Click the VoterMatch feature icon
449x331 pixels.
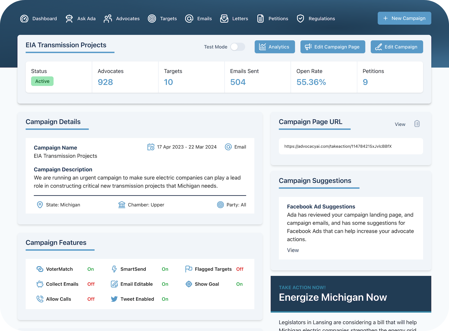click(40, 269)
